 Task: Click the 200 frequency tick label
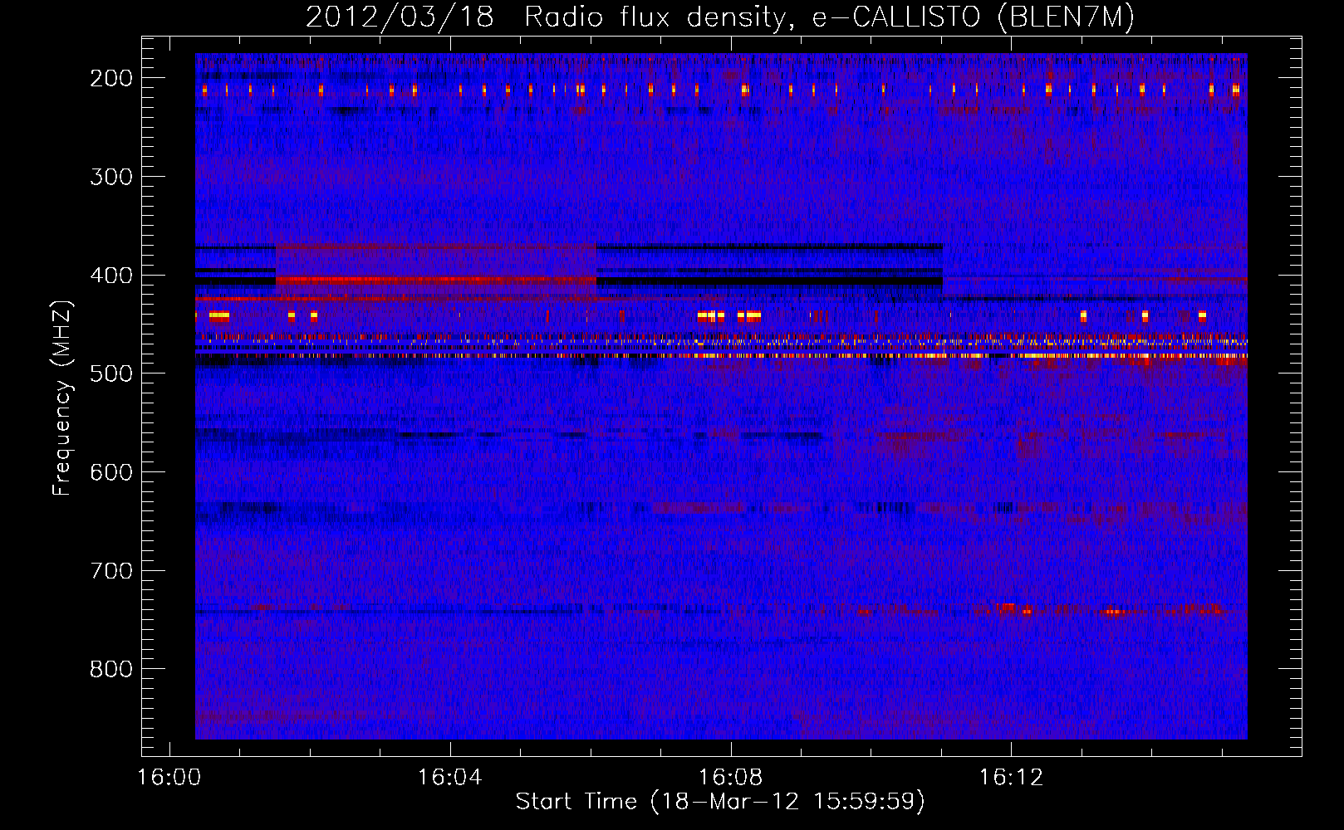pos(111,78)
